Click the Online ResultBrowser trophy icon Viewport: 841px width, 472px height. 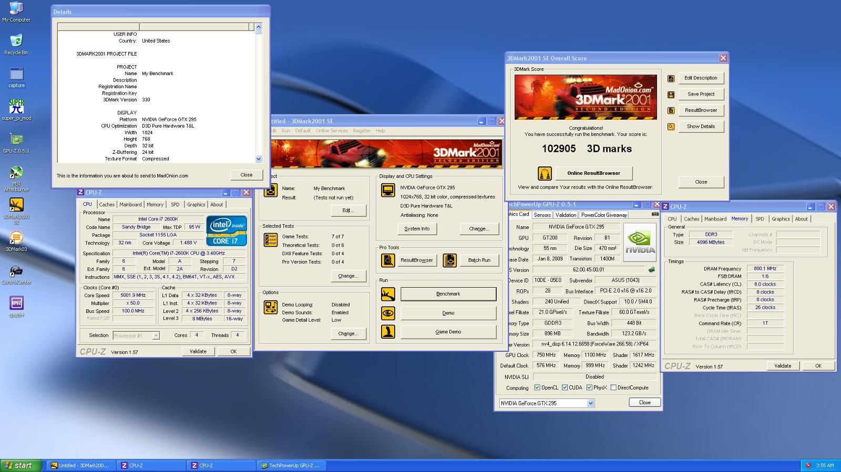545,173
